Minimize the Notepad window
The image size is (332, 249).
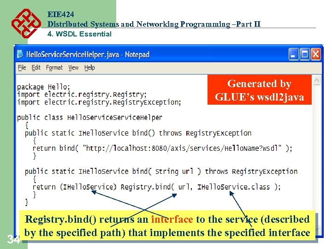click(x=293, y=54)
